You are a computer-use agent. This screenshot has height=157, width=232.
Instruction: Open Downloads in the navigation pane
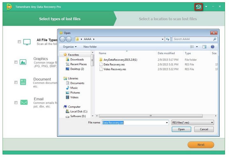point(75,60)
